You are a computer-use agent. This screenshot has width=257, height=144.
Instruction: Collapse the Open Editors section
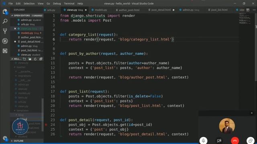(x=22, y=16)
